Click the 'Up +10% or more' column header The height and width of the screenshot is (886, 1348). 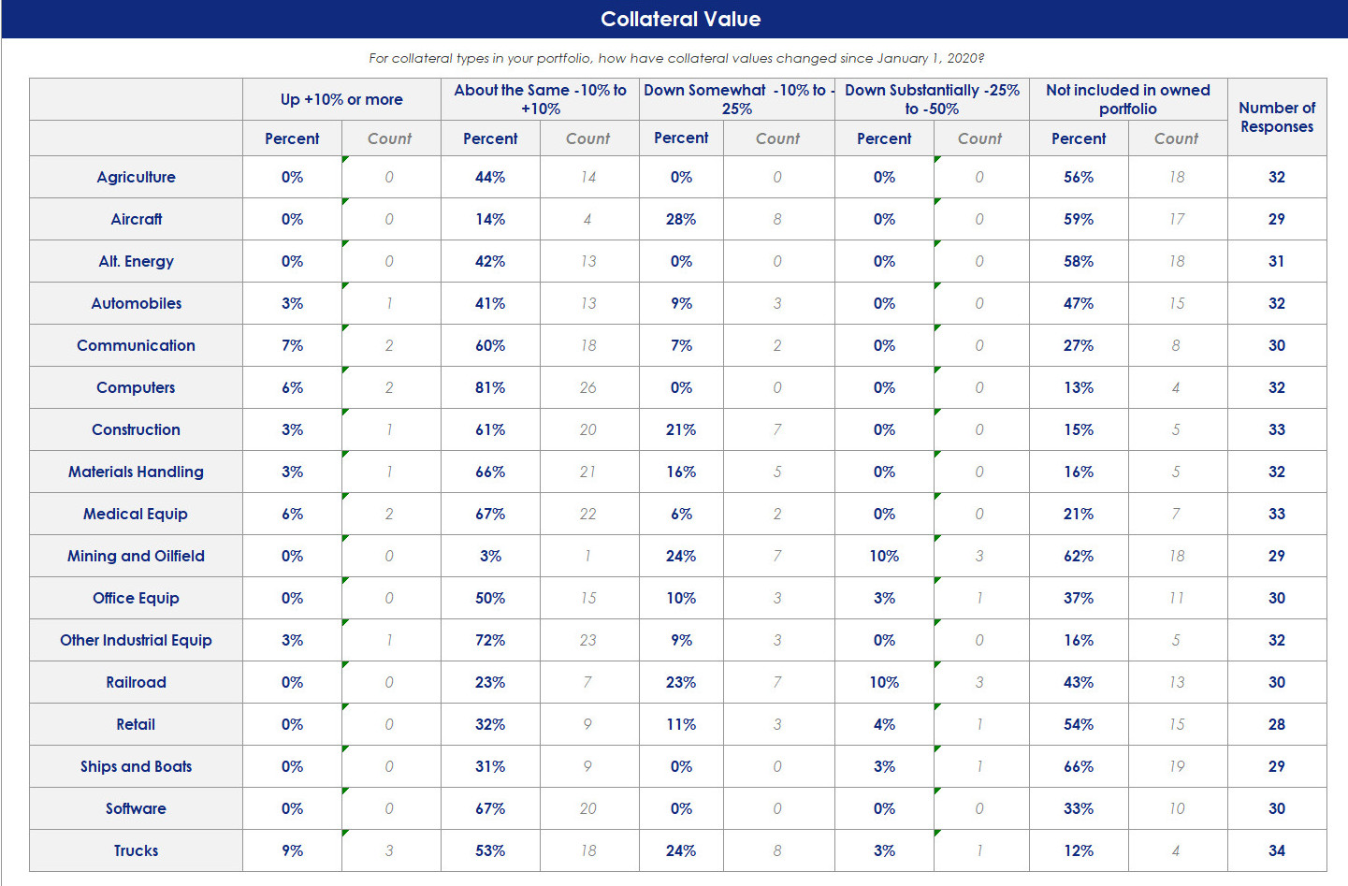pos(341,99)
